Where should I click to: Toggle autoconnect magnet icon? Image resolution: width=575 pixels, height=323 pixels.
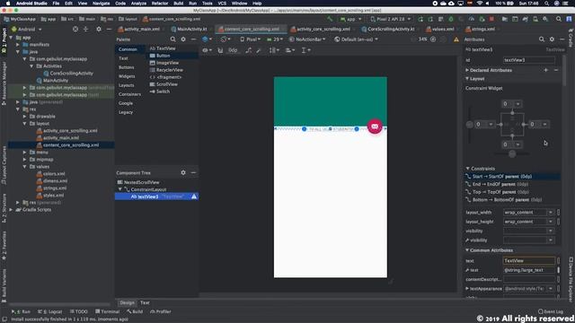220,50
